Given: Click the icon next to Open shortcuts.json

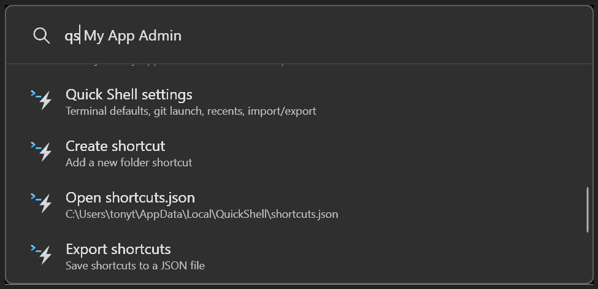Looking at the screenshot, I should click(x=41, y=203).
